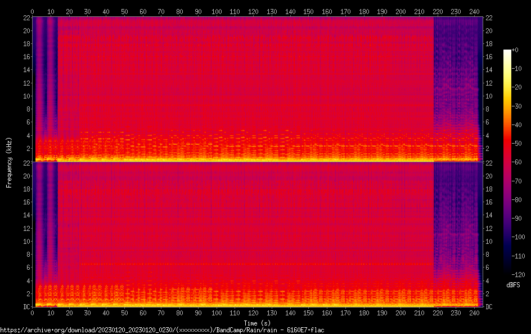Screen dimensions: 531x334
Task: Click the 0 tick on the top time axis
Action: (33, 11)
